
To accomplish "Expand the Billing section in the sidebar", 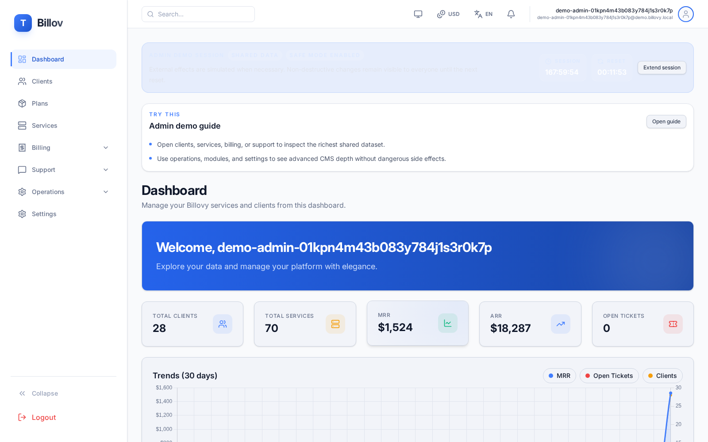I will pyautogui.click(x=63, y=148).
